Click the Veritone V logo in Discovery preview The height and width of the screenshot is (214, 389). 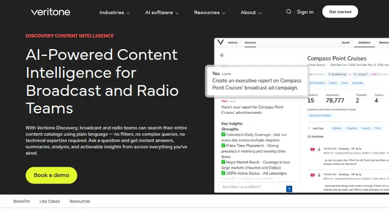click(221, 42)
